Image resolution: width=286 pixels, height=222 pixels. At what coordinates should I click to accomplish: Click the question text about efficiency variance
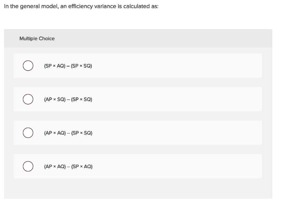point(81,6)
